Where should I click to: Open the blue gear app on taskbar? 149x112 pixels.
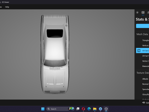click(x=100, y=109)
